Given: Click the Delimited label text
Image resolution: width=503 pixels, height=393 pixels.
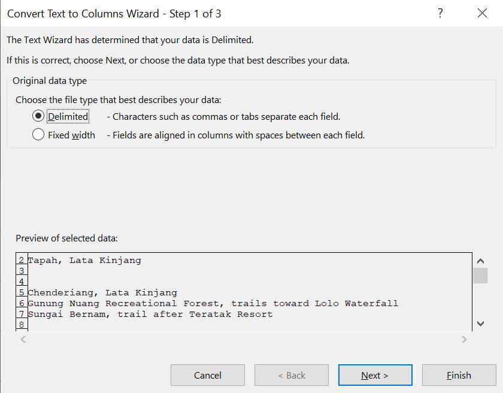Looking at the screenshot, I should [x=68, y=117].
